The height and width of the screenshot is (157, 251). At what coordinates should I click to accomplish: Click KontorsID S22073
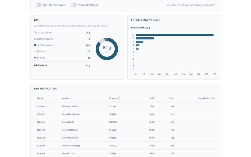(113, 146)
